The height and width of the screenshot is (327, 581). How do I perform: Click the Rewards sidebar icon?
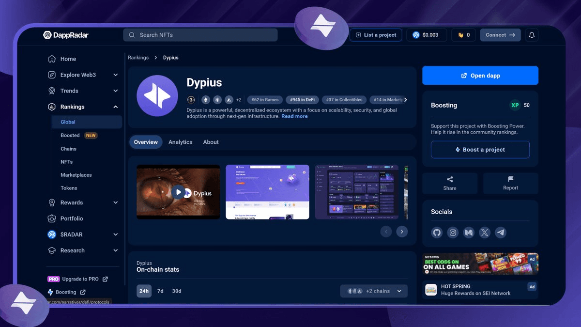[x=52, y=202]
